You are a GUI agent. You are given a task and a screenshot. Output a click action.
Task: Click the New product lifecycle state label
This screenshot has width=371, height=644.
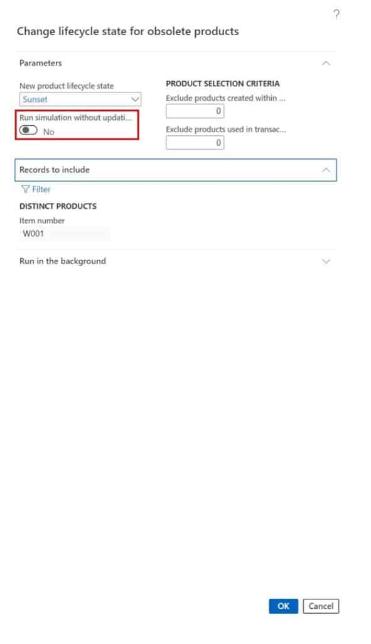coord(67,86)
